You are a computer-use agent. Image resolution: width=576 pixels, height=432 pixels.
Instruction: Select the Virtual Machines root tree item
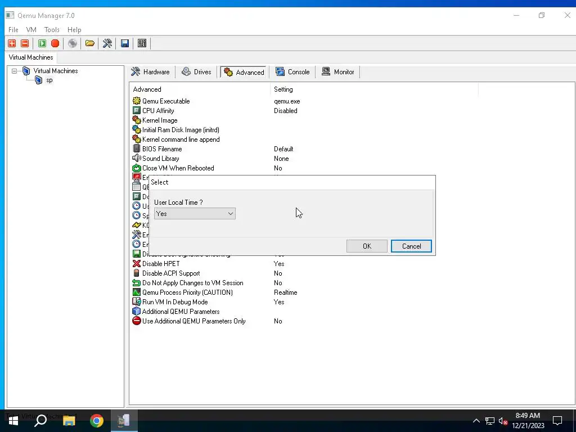tap(56, 71)
